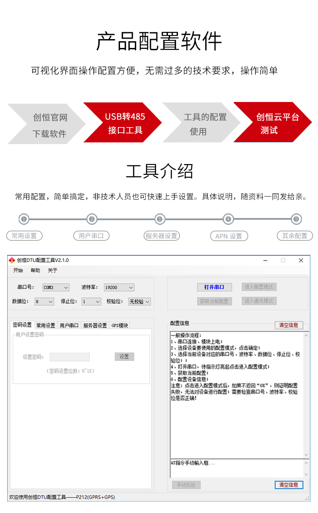Switch to the 服务器设置 tab
The height and width of the screenshot is (513, 318).
[95, 326]
